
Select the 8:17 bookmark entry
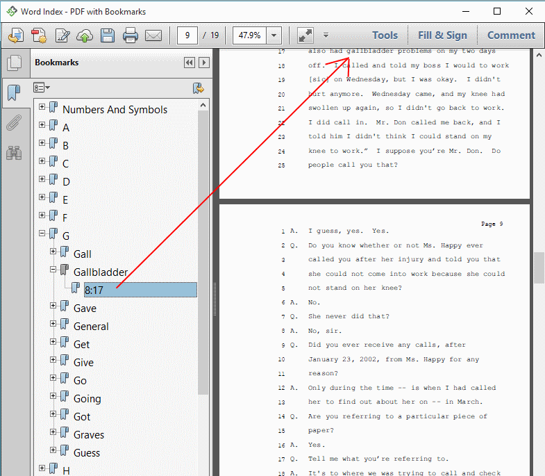coord(94,290)
